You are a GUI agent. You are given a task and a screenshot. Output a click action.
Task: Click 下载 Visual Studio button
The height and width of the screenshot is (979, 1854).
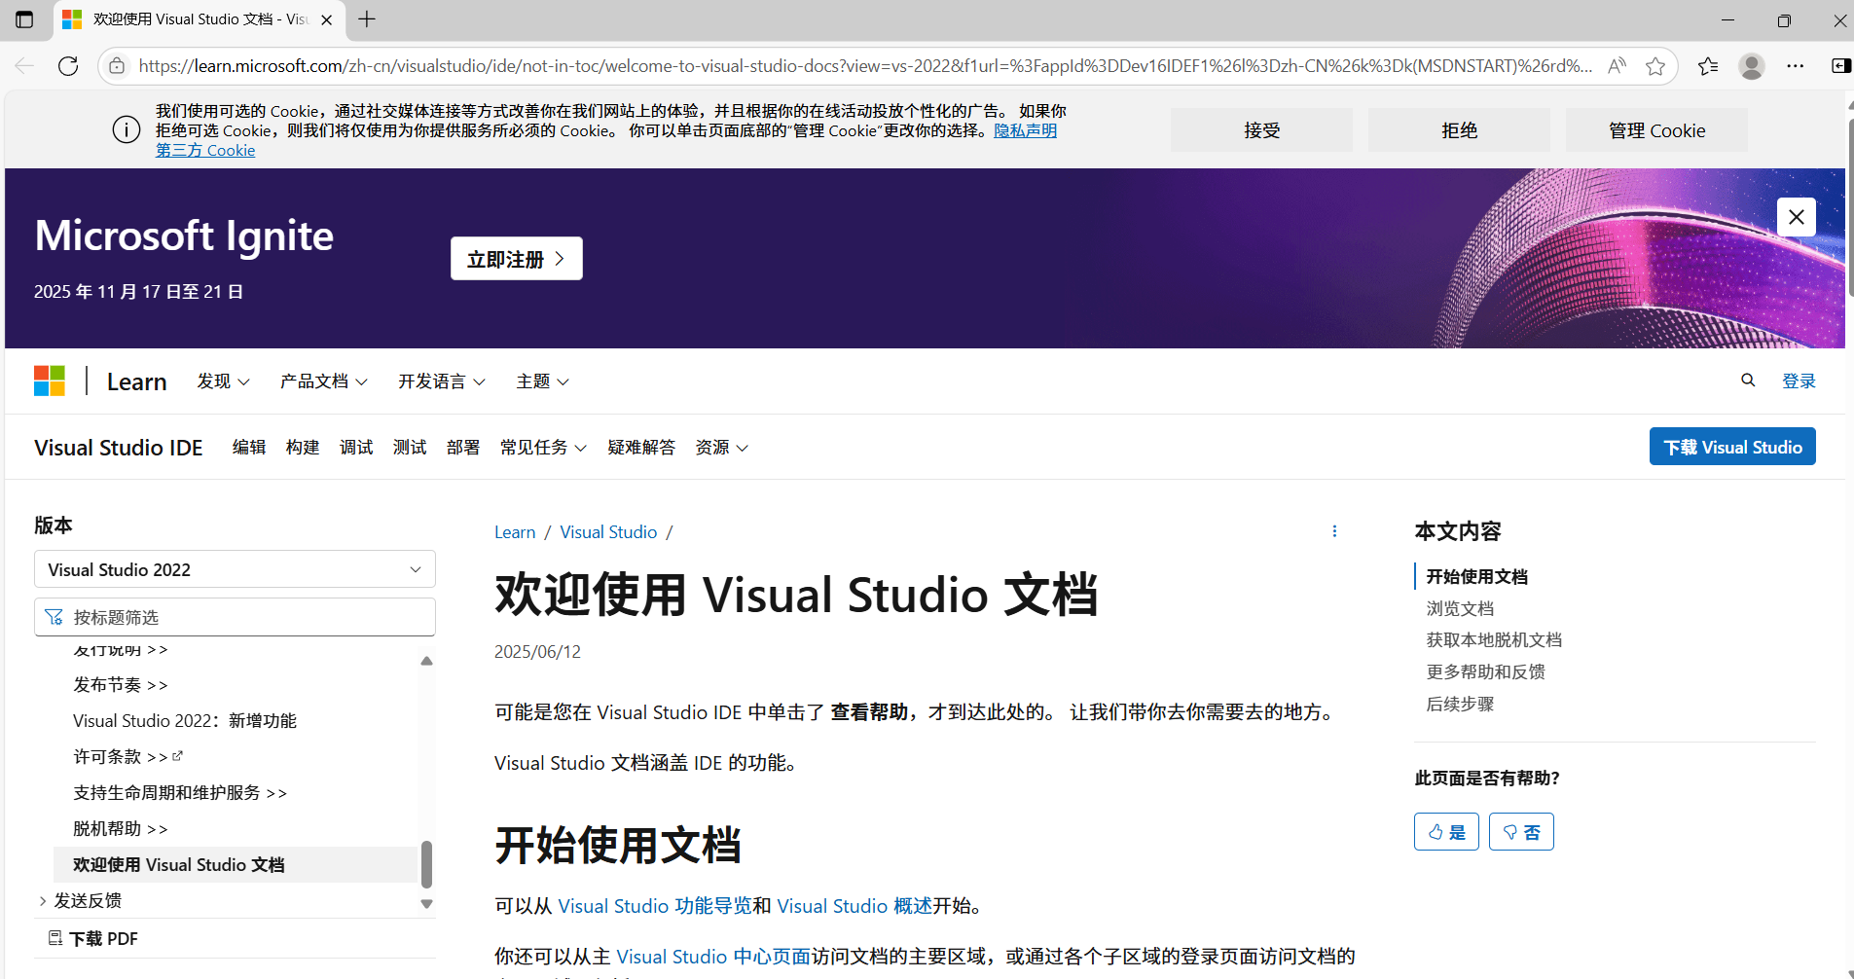point(1732,447)
